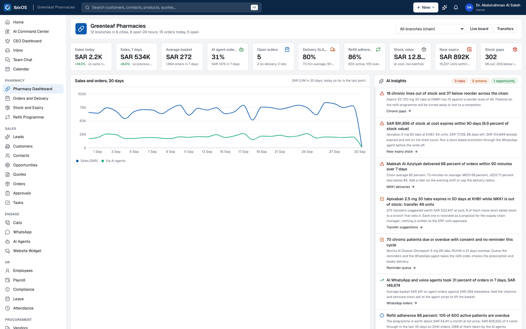526x329 pixels.
Task: Toggle the Via AI agents legend series
Action: pyautogui.click(x=113, y=161)
